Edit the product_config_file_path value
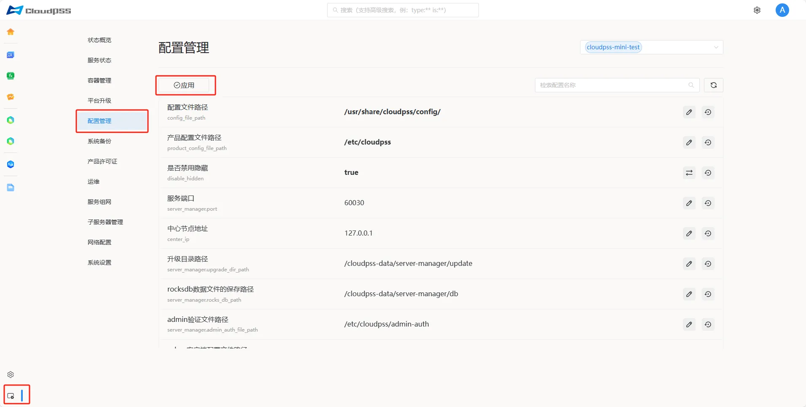 [689, 142]
